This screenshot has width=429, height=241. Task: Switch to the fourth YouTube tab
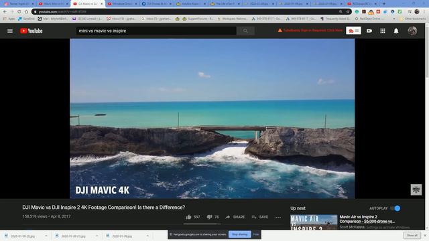click(x=122, y=4)
